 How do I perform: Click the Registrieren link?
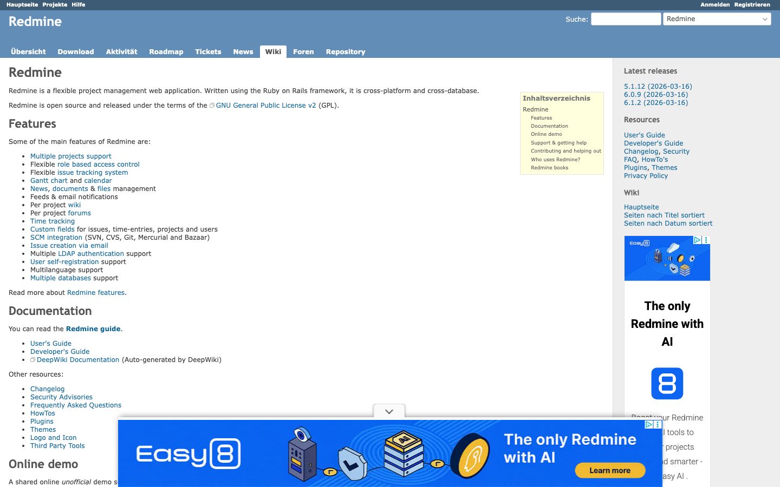[752, 5]
